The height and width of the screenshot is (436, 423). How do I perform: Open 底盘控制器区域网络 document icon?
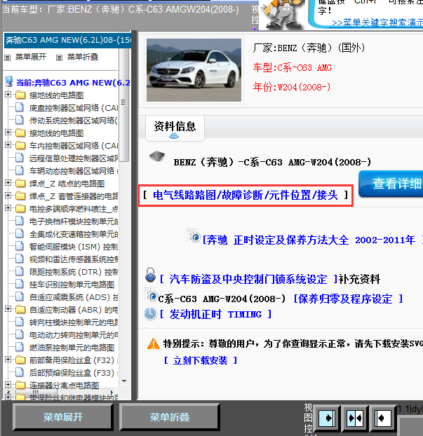20,107
